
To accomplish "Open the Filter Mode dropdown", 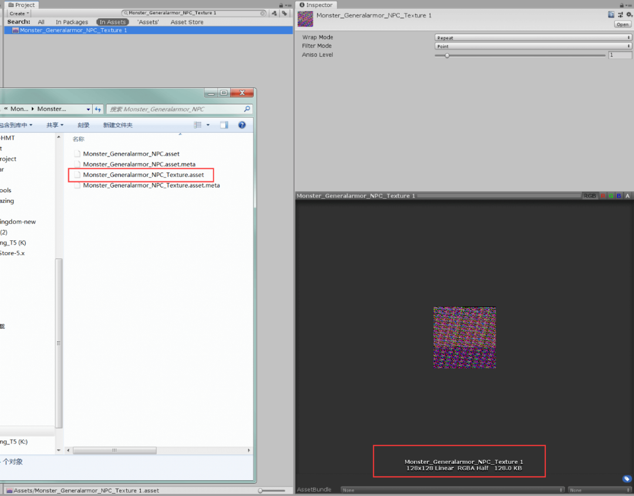I will point(533,46).
